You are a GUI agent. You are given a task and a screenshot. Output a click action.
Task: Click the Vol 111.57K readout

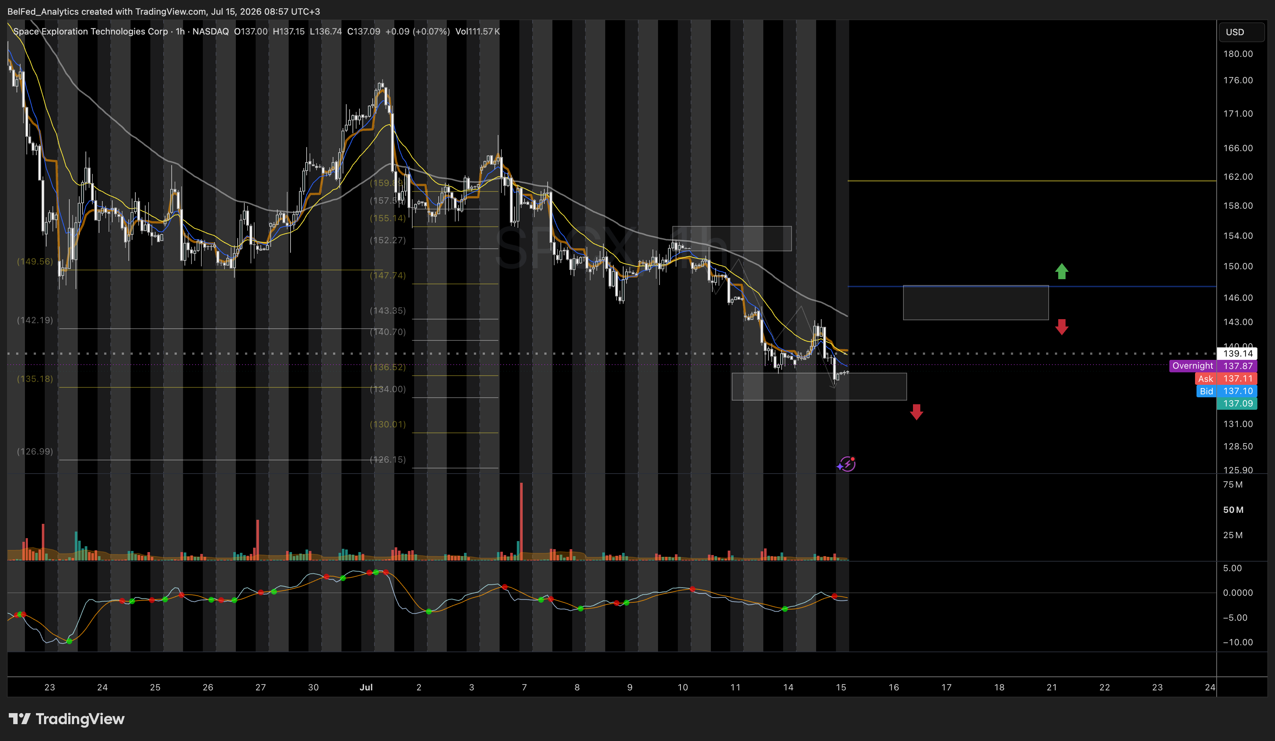(477, 32)
